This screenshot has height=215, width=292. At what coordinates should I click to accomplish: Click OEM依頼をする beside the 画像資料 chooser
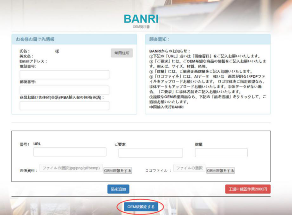[x=117, y=171]
